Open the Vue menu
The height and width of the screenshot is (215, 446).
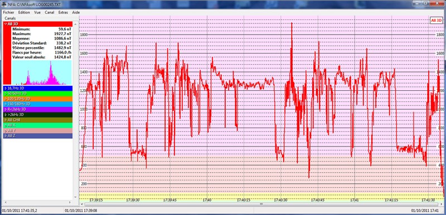[x=37, y=12]
